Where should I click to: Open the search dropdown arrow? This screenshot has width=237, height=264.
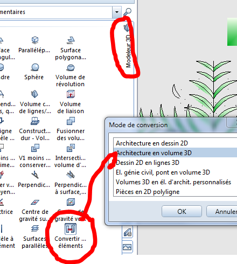tap(117, 12)
